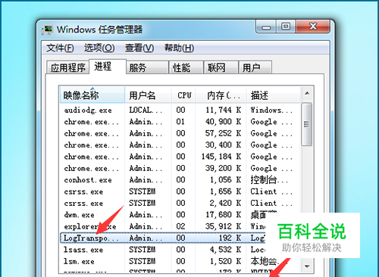Image resolution: width=379 pixels, height=277 pixels.
Task: Switch to the 服务 tab
Action: [x=147, y=67]
